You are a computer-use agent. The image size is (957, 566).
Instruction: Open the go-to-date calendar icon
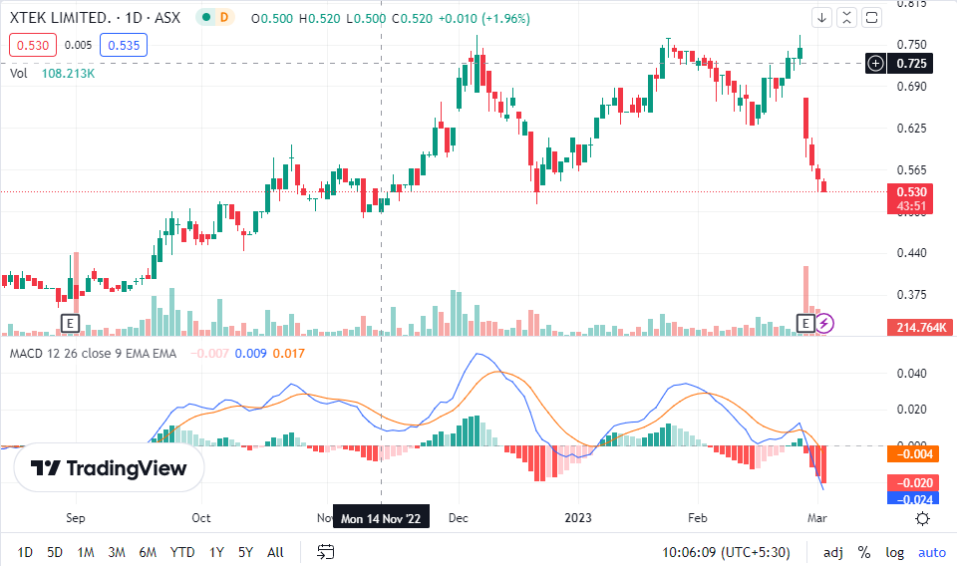coord(326,551)
